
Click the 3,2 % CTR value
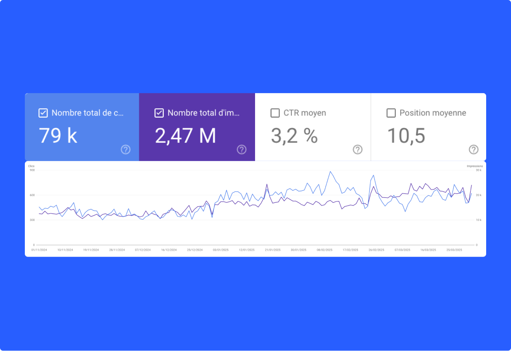pyautogui.click(x=294, y=136)
